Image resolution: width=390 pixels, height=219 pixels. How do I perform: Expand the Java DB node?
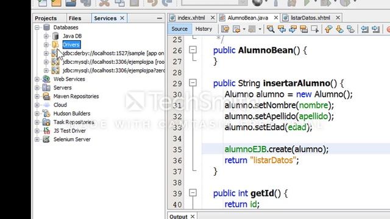(x=46, y=36)
